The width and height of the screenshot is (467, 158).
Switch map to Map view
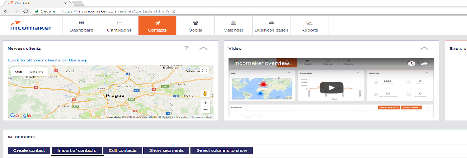18,72
